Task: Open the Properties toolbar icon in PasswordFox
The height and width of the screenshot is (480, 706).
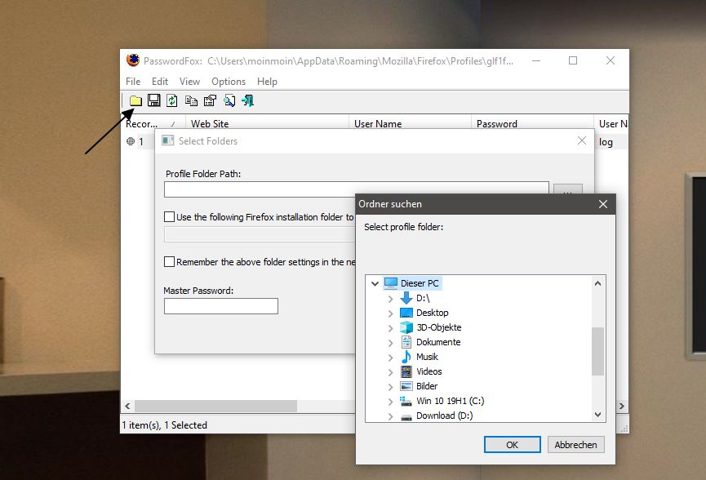Action: [x=210, y=100]
